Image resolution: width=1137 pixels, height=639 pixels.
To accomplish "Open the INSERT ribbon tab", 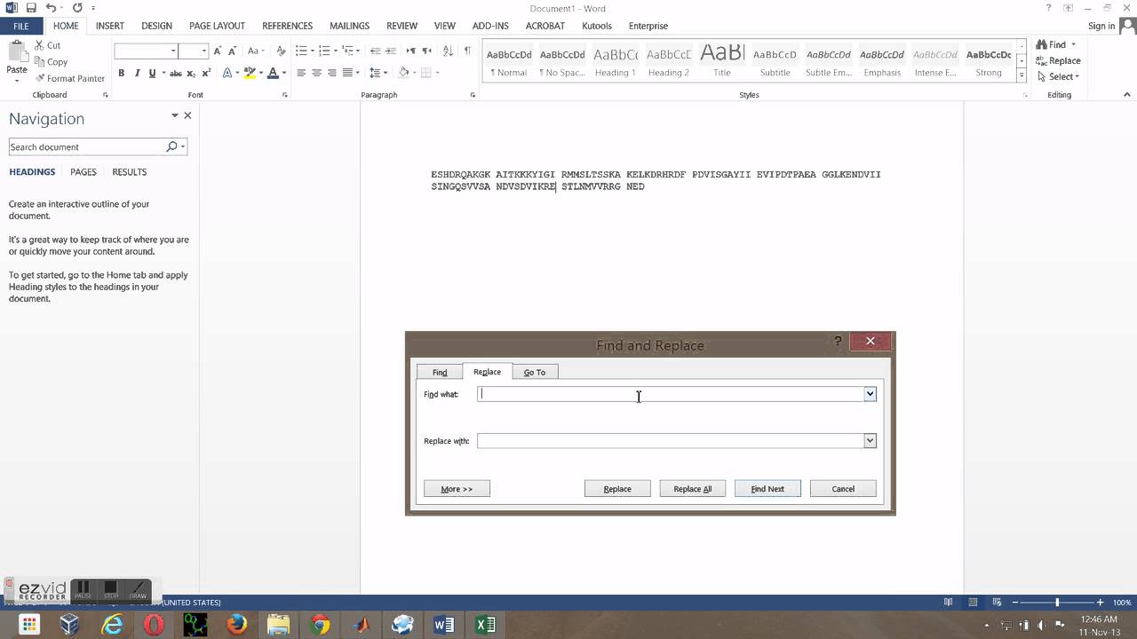I will pyautogui.click(x=110, y=26).
